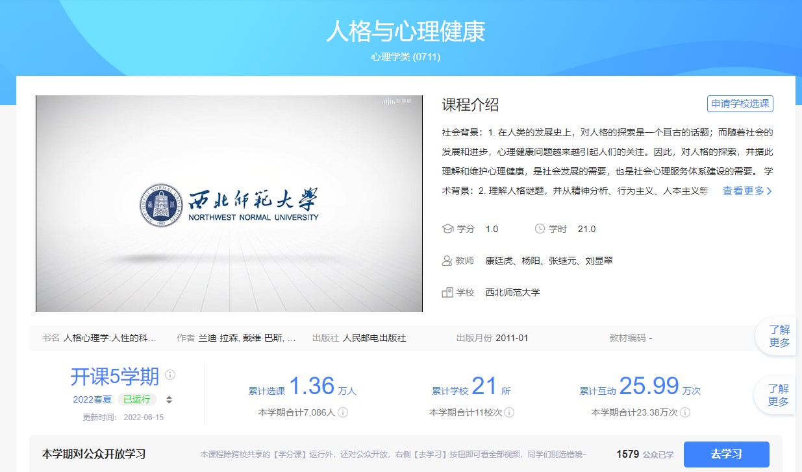The width and height of the screenshot is (802, 472).
Task: Click info icon next to 开课5学期
Action: [170, 375]
